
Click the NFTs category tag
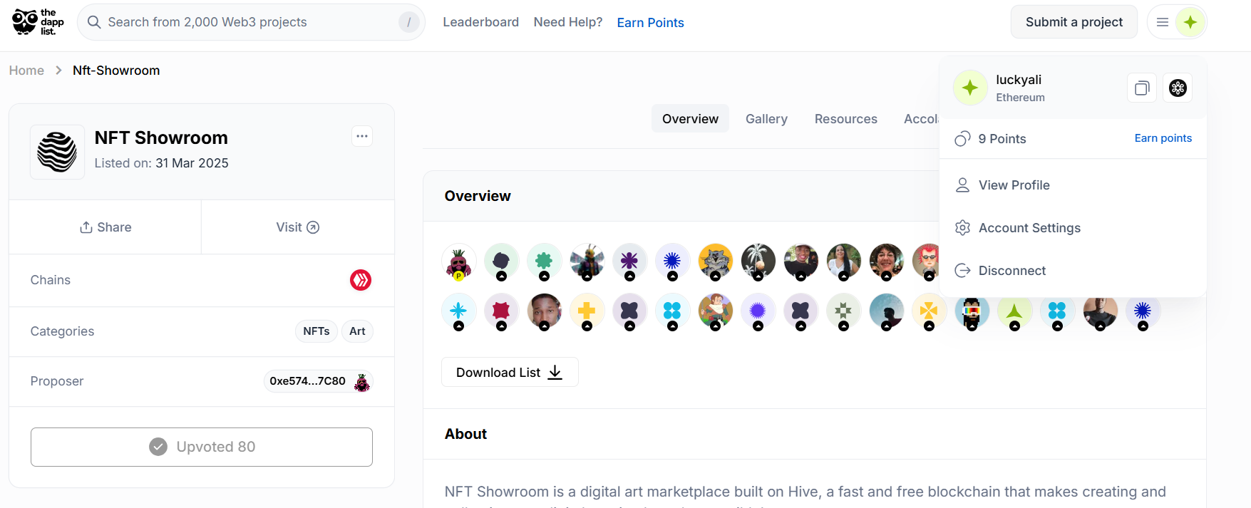click(x=316, y=331)
